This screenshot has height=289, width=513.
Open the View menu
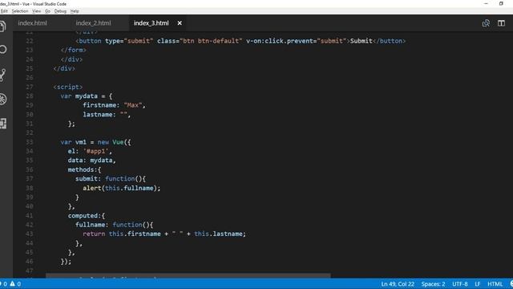tap(36, 11)
